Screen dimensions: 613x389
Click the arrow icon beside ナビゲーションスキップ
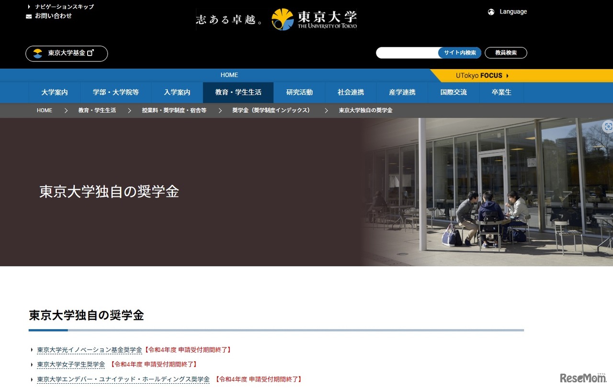pyautogui.click(x=29, y=7)
